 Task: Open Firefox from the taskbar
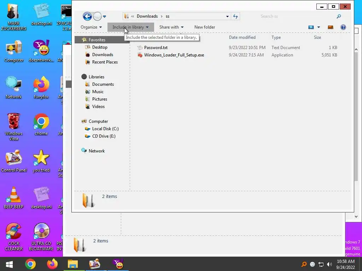click(52, 264)
